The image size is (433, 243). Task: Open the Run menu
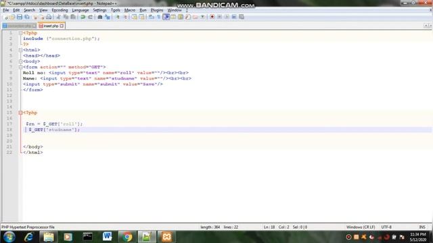tap(143, 10)
